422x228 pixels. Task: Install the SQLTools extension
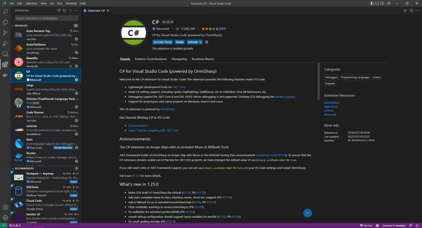(73, 196)
